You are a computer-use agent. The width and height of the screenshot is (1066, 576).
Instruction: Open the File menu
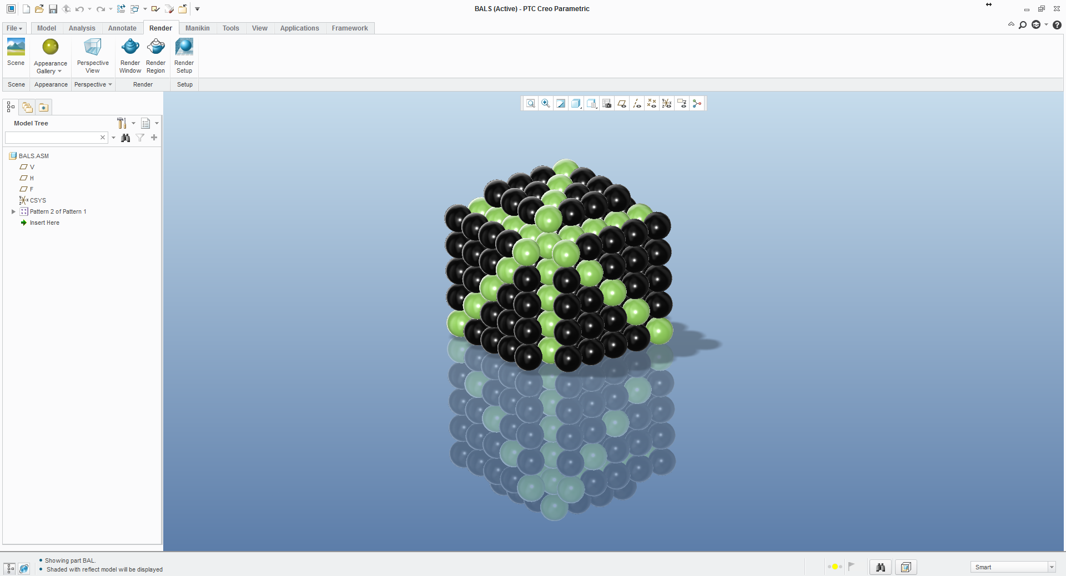14,28
